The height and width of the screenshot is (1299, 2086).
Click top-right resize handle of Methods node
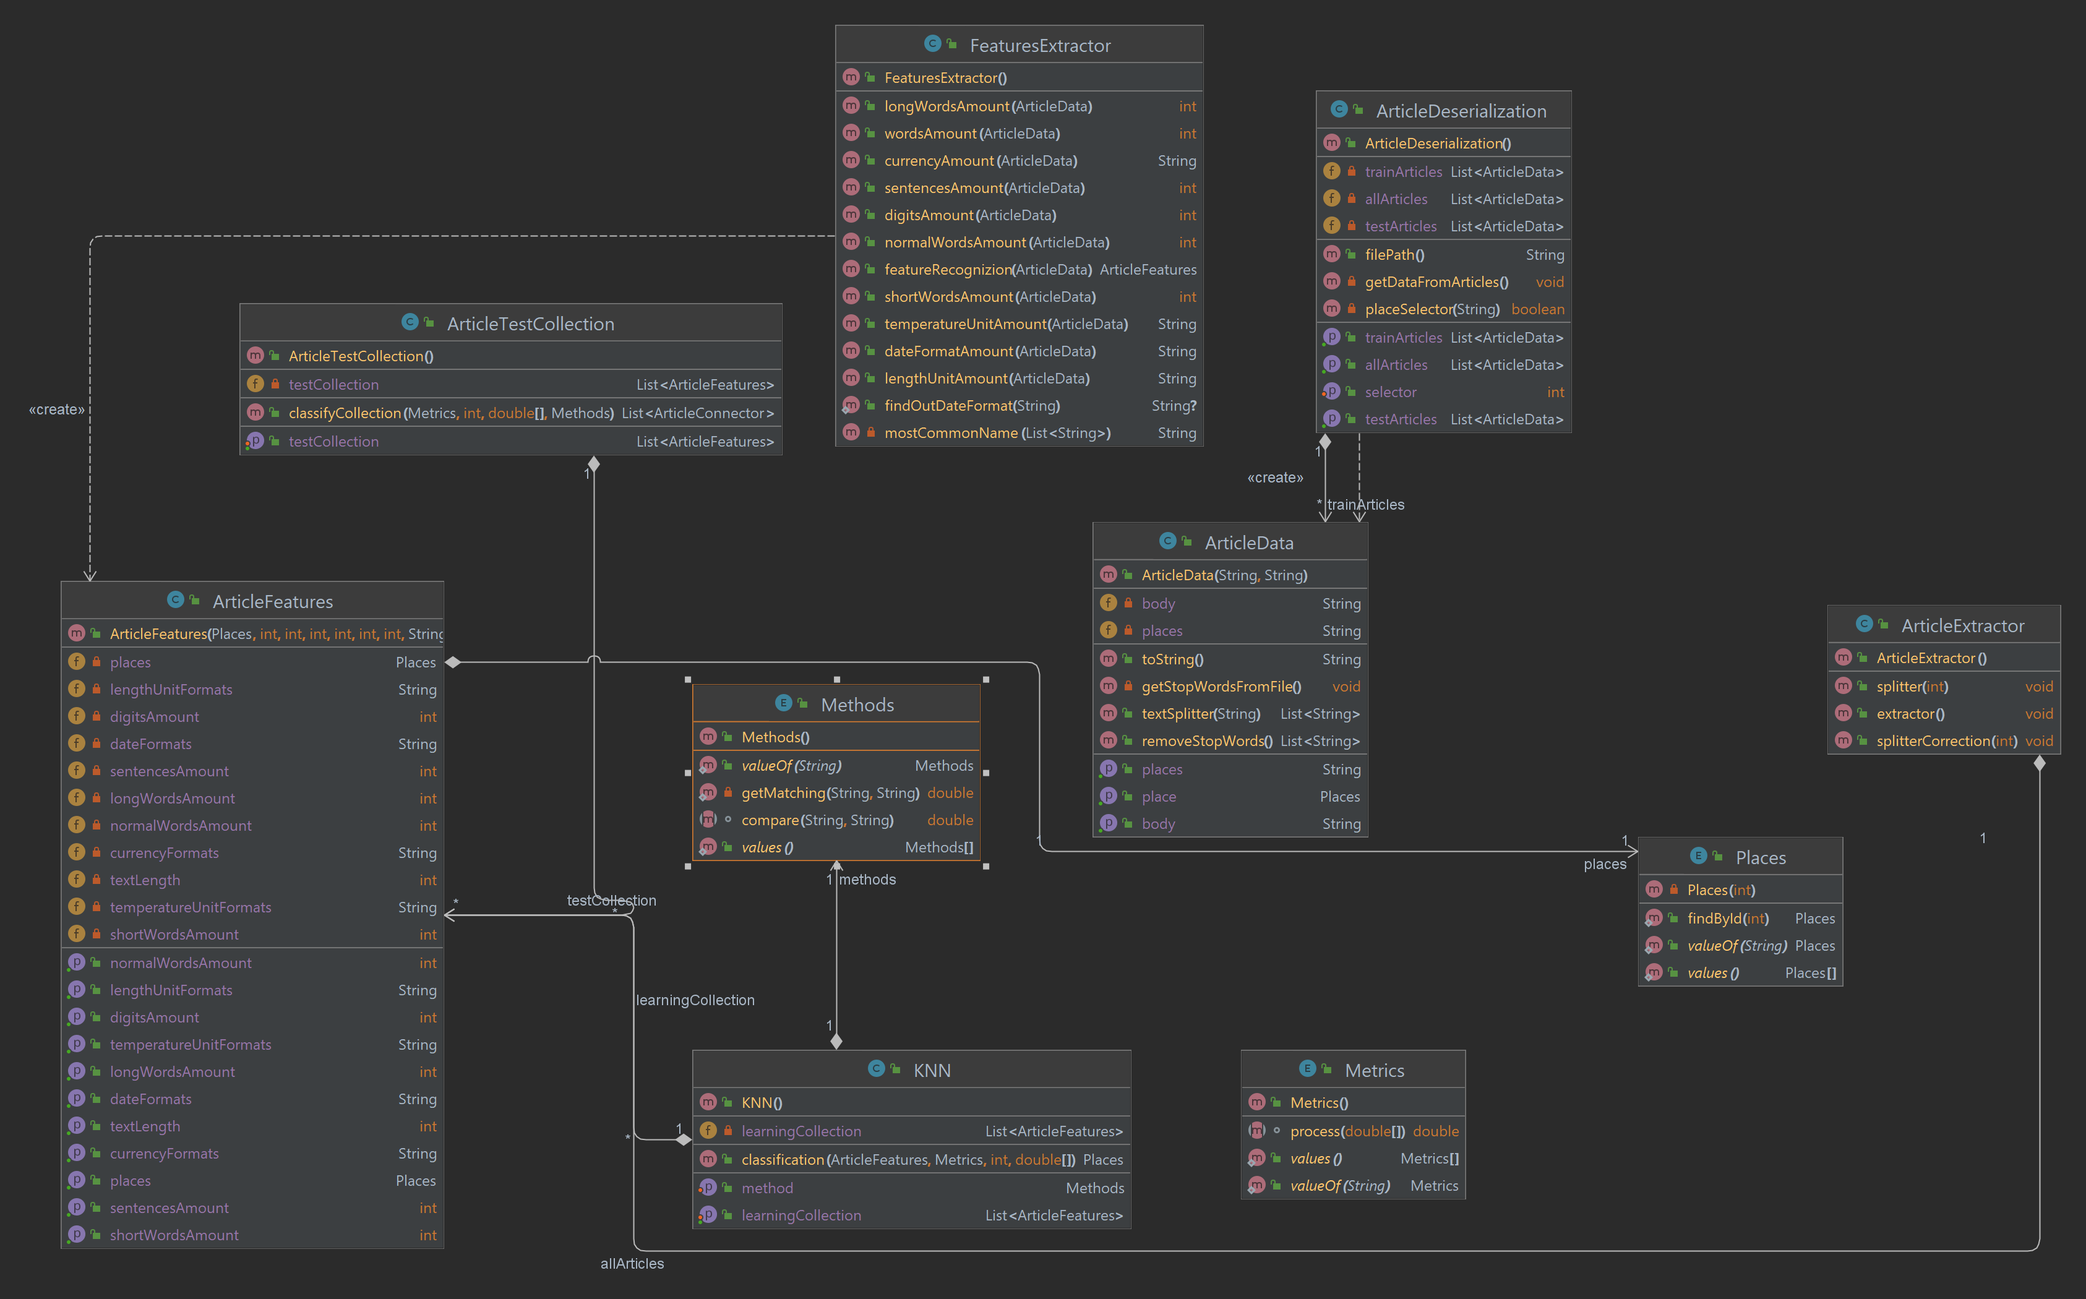click(985, 680)
